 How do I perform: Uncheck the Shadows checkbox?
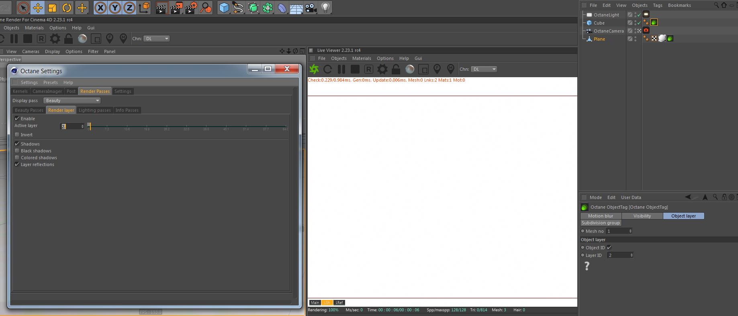pos(17,144)
